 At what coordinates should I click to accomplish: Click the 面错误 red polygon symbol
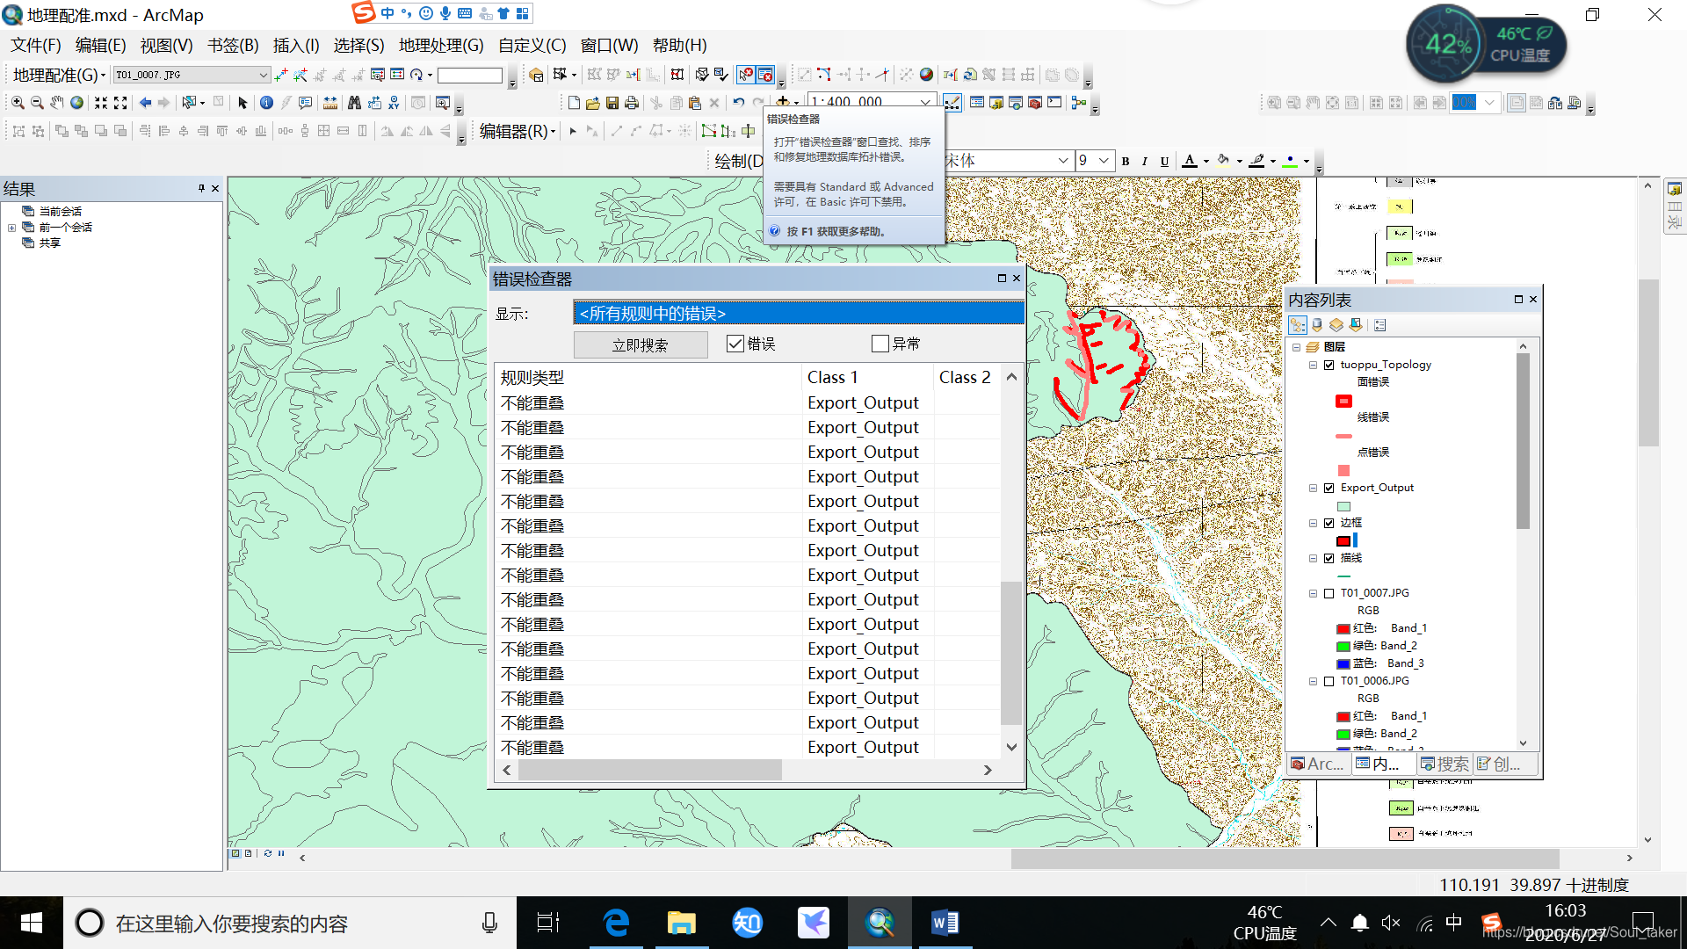[x=1343, y=401]
